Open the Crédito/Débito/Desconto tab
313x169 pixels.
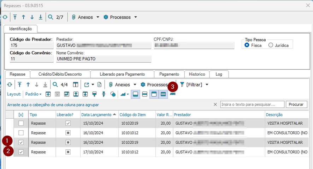click(60, 74)
